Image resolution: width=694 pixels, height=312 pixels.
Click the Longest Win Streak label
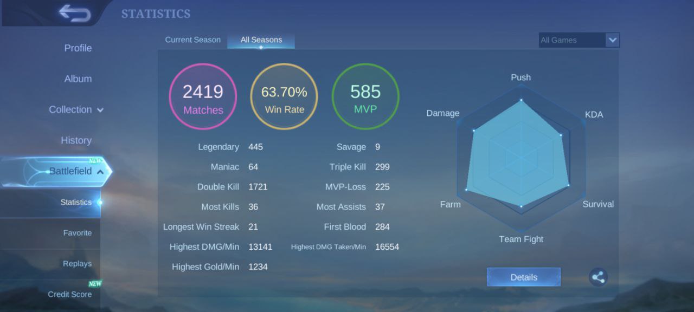click(x=201, y=227)
